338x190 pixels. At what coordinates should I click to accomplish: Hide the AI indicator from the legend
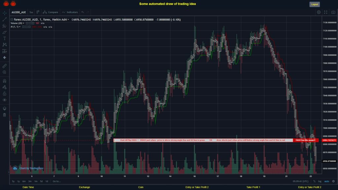click(23, 27)
